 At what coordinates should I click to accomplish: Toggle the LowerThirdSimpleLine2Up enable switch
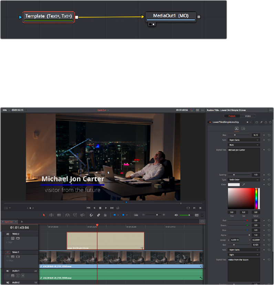pos(210,122)
